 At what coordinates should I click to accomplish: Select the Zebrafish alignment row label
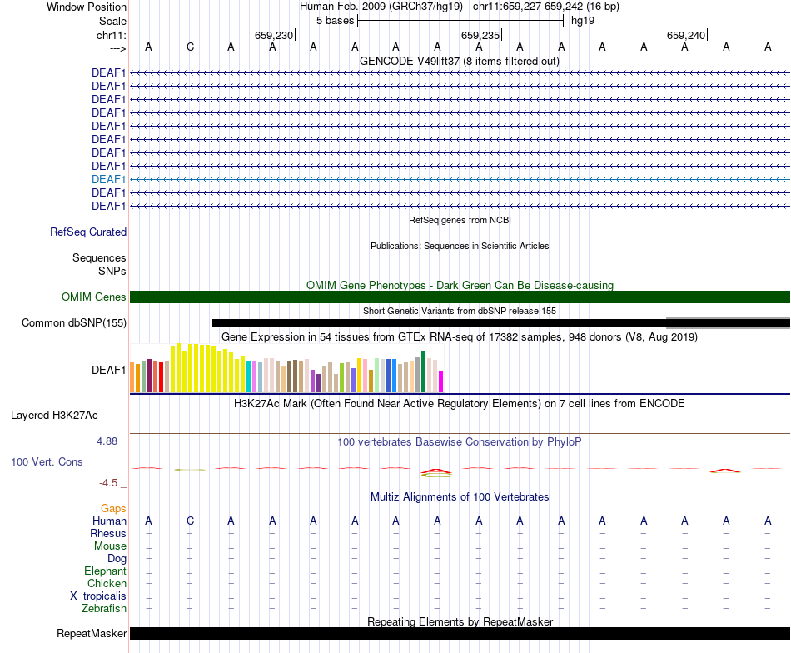pyautogui.click(x=104, y=608)
